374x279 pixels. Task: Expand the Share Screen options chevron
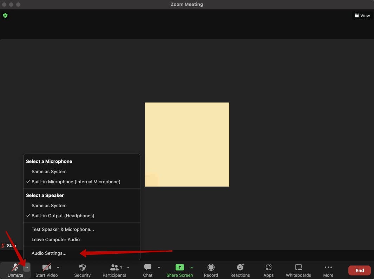point(192,267)
